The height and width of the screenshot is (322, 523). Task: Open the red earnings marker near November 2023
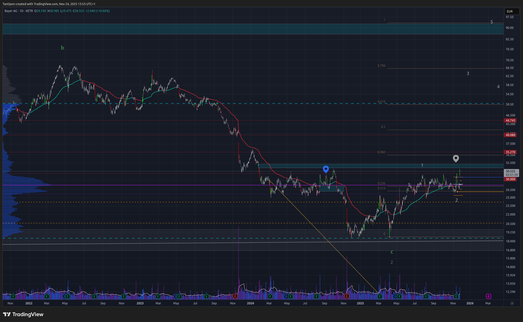(235, 296)
